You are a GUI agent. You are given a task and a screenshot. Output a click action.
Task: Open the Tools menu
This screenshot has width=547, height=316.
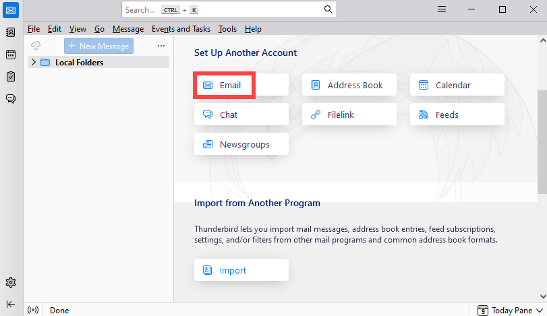tap(227, 29)
